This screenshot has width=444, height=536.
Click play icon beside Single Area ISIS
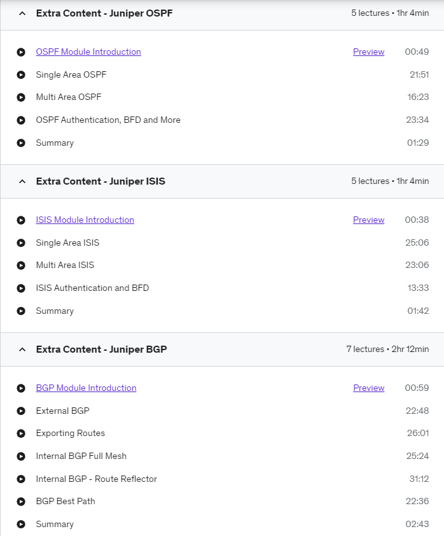click(x=21, y=243)
